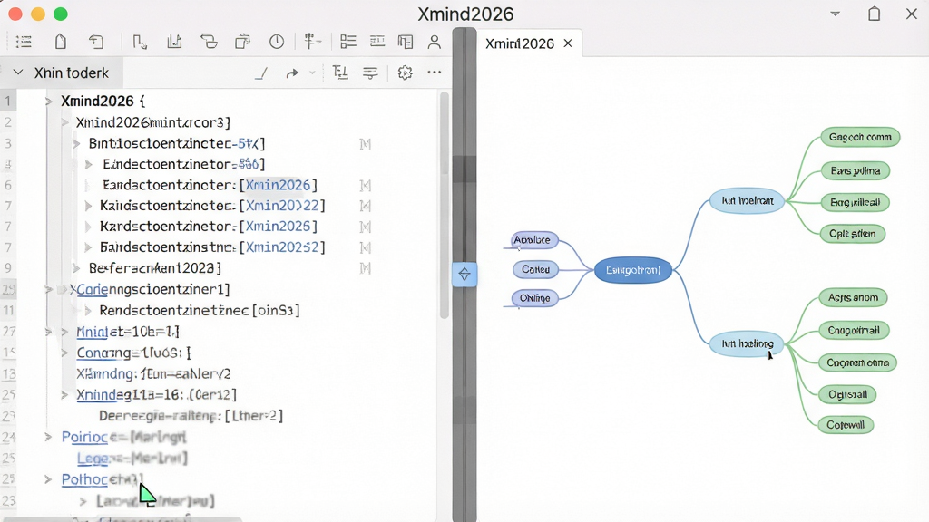Select the Rendsctoentzinetznec [oinS3] row

click(200, 310)
